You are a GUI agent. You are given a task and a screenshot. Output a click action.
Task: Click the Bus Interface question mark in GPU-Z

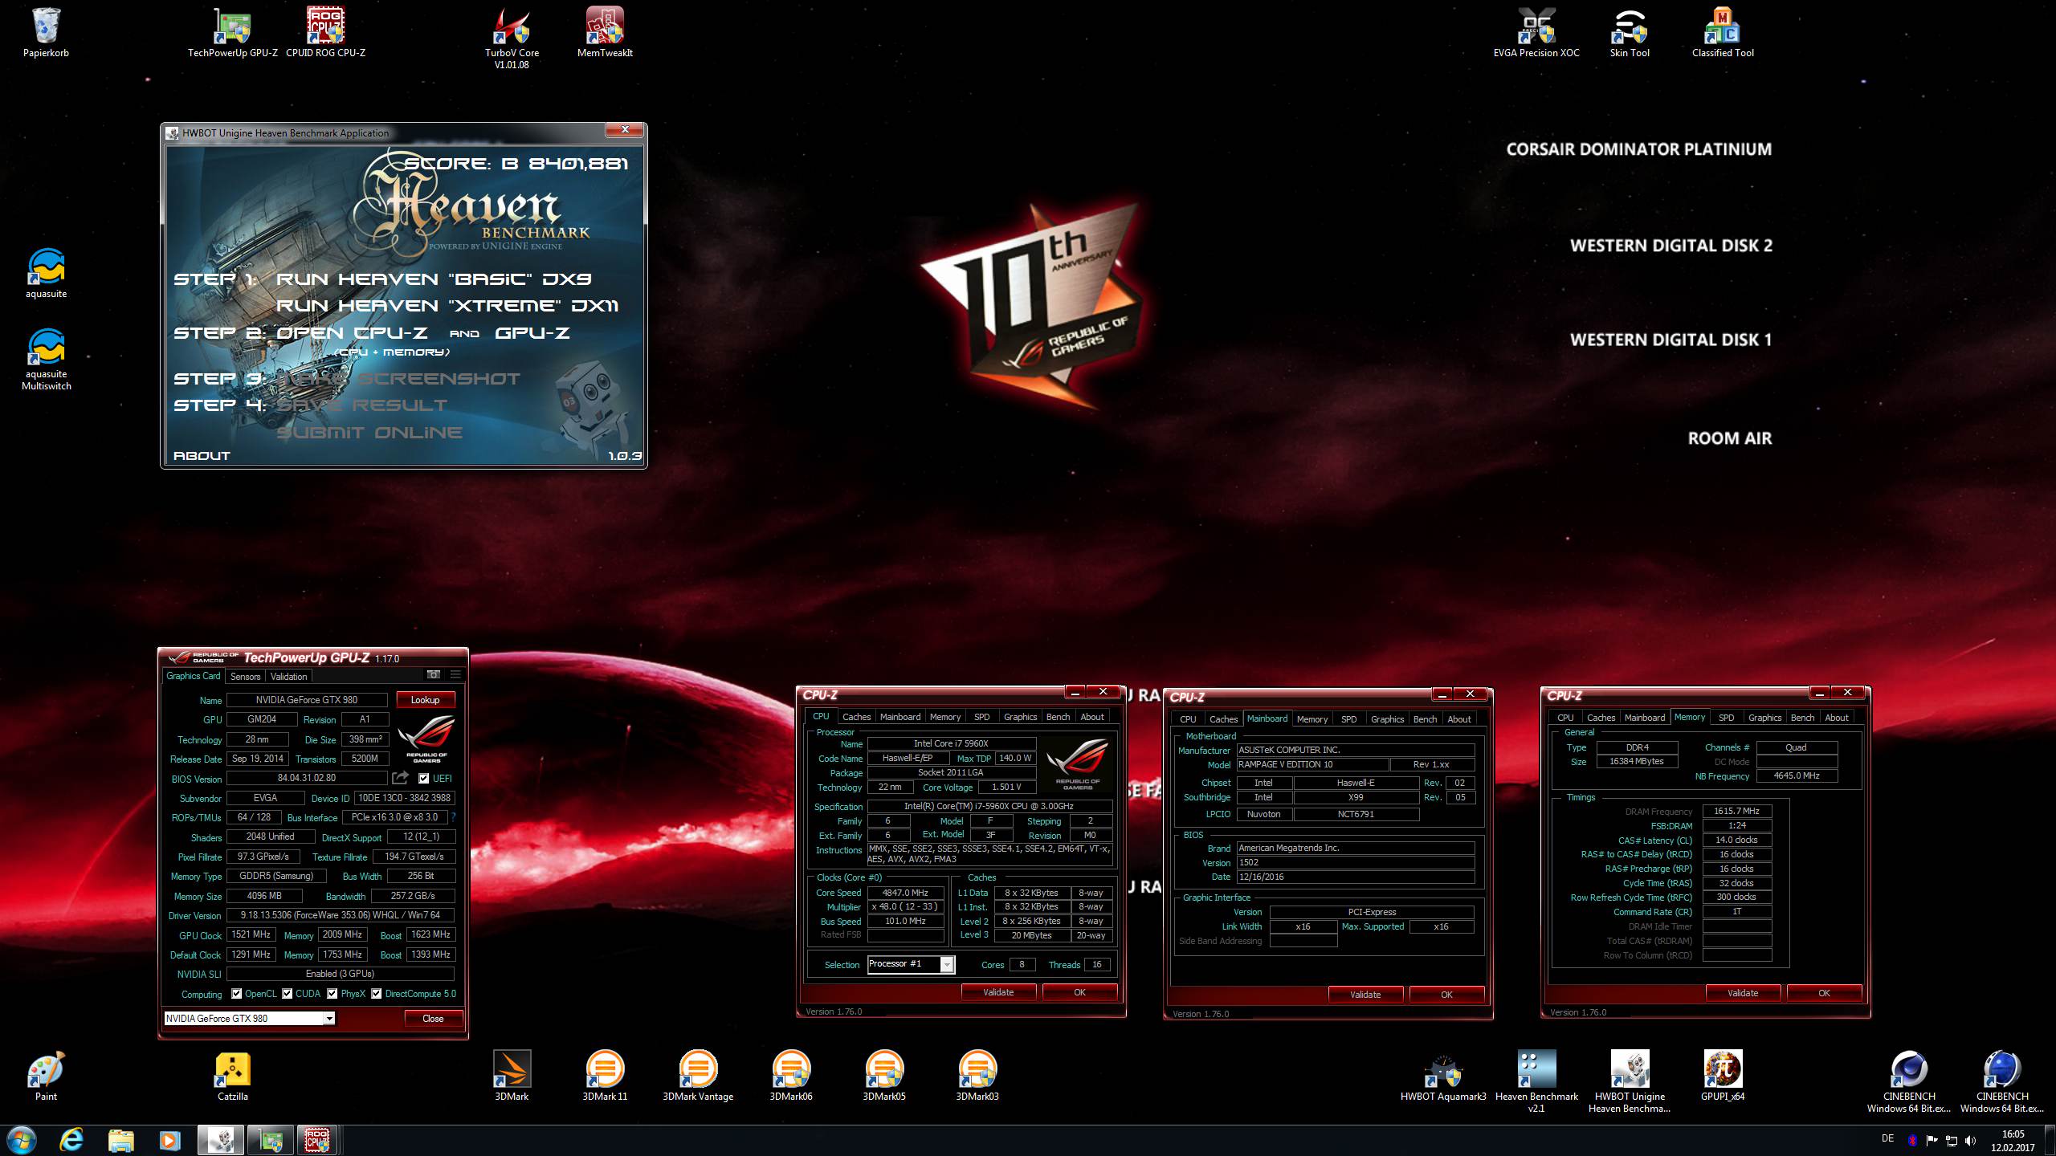(453, 817)
